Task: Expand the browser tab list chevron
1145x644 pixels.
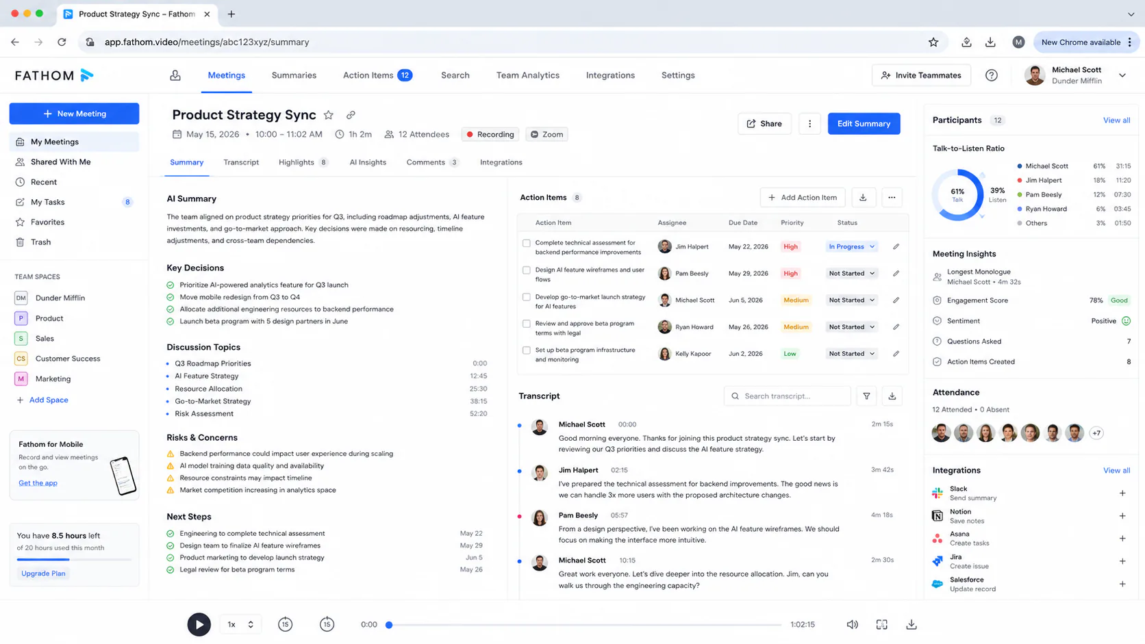Action: point(1131,14)
